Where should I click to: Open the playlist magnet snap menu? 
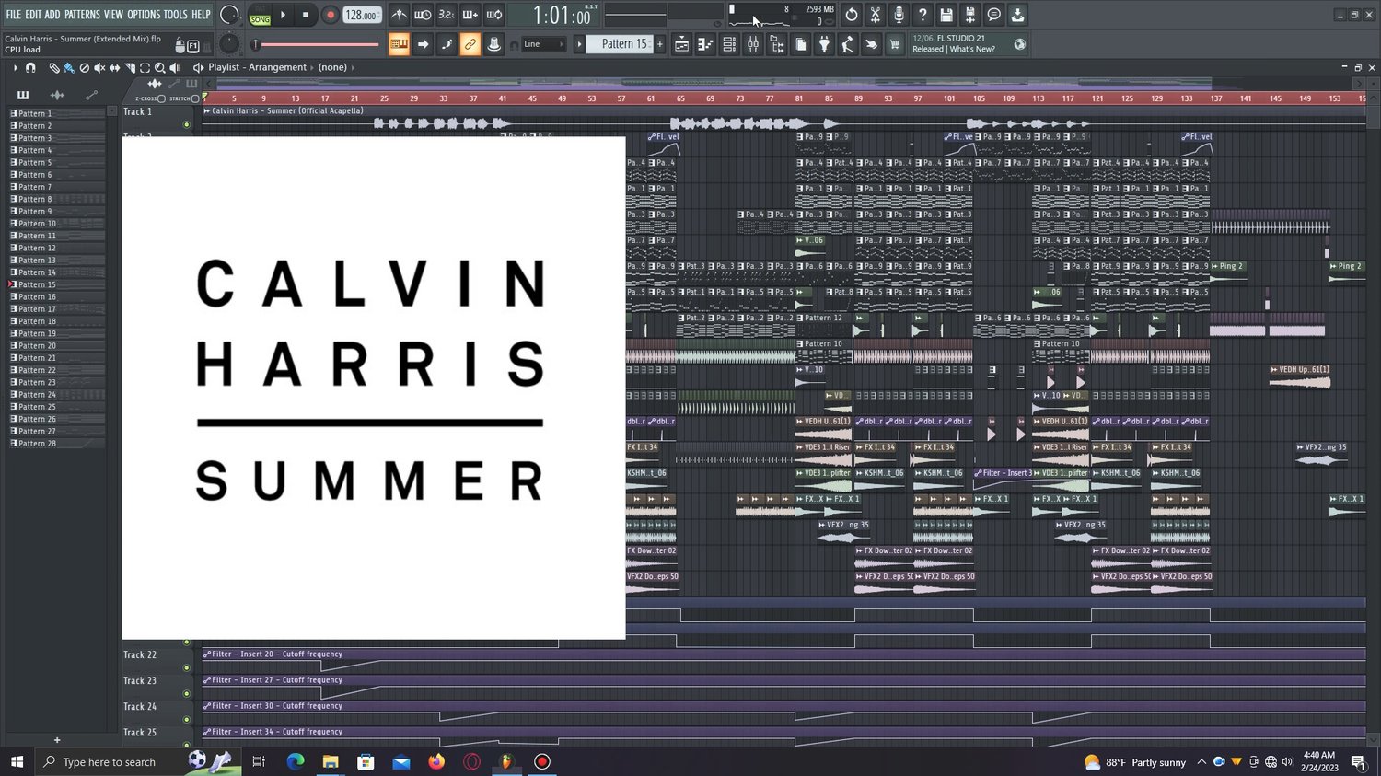click(30, 68)
